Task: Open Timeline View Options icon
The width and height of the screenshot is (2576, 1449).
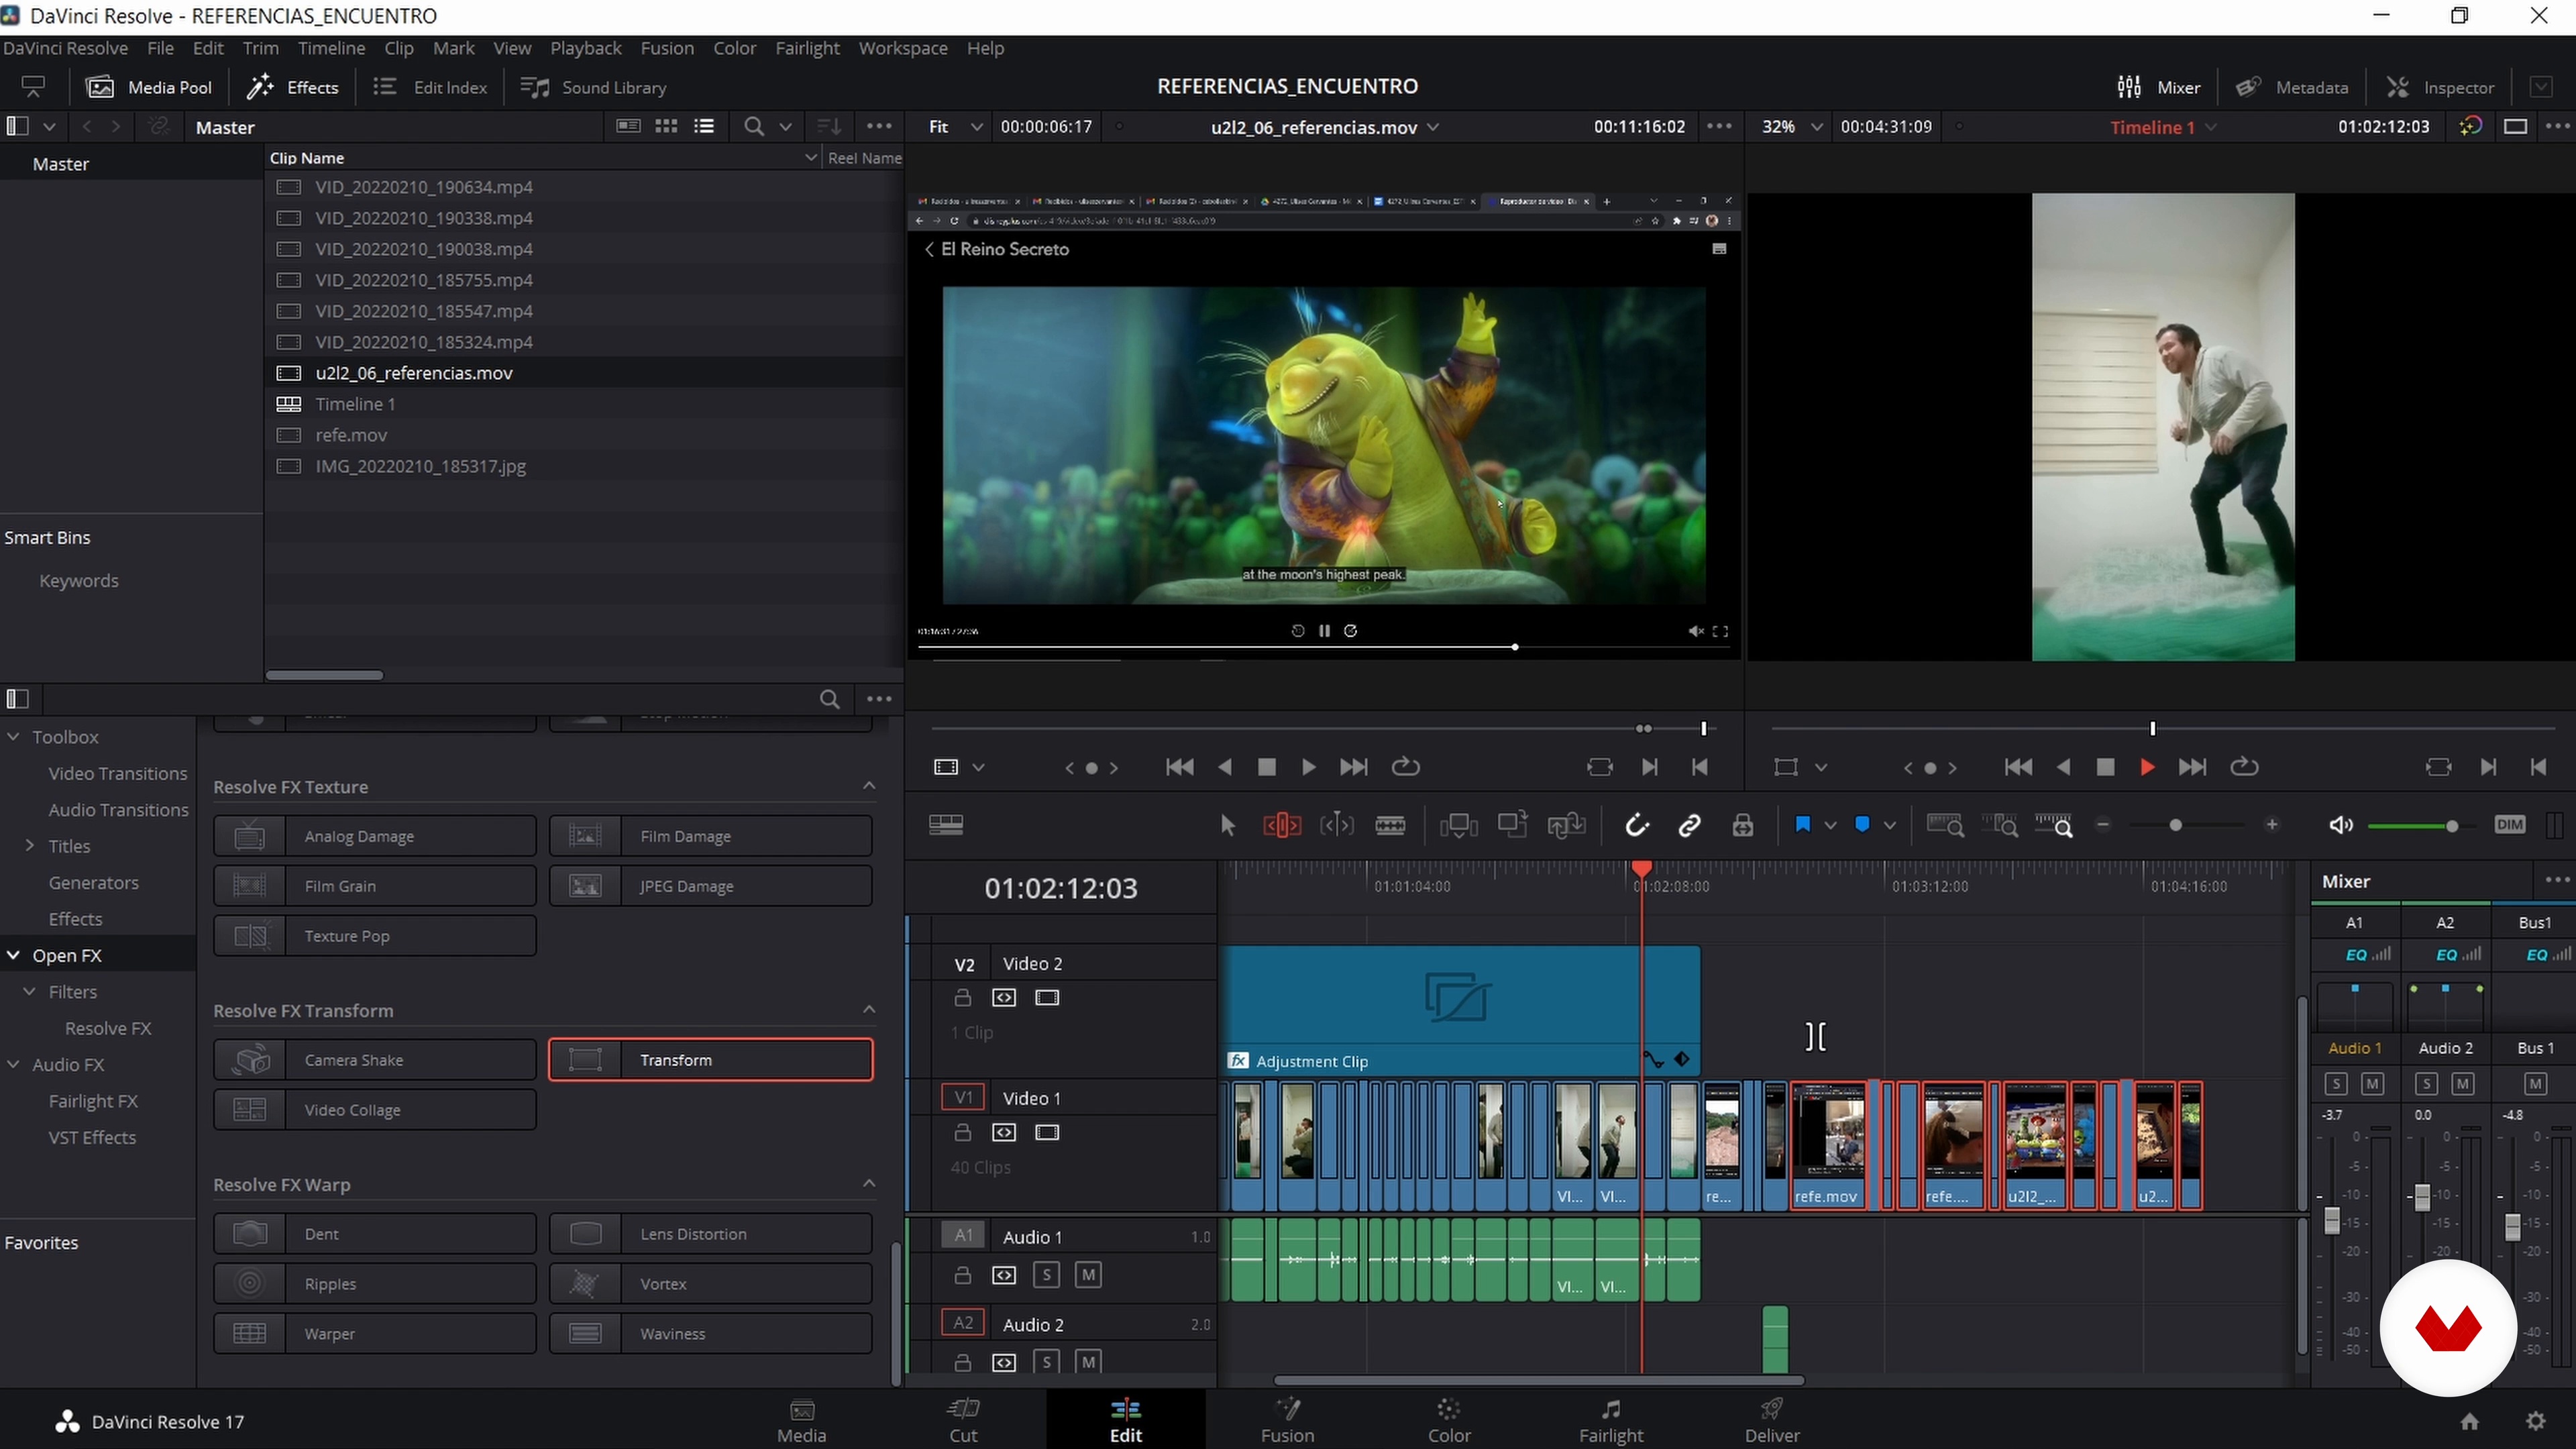Action: [946, 825]
